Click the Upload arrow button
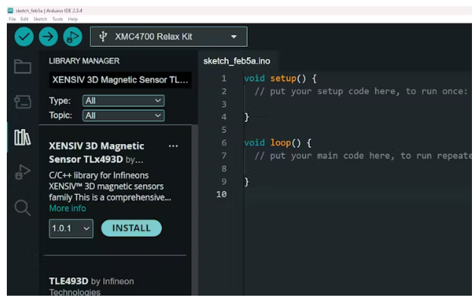 point(48,36)
